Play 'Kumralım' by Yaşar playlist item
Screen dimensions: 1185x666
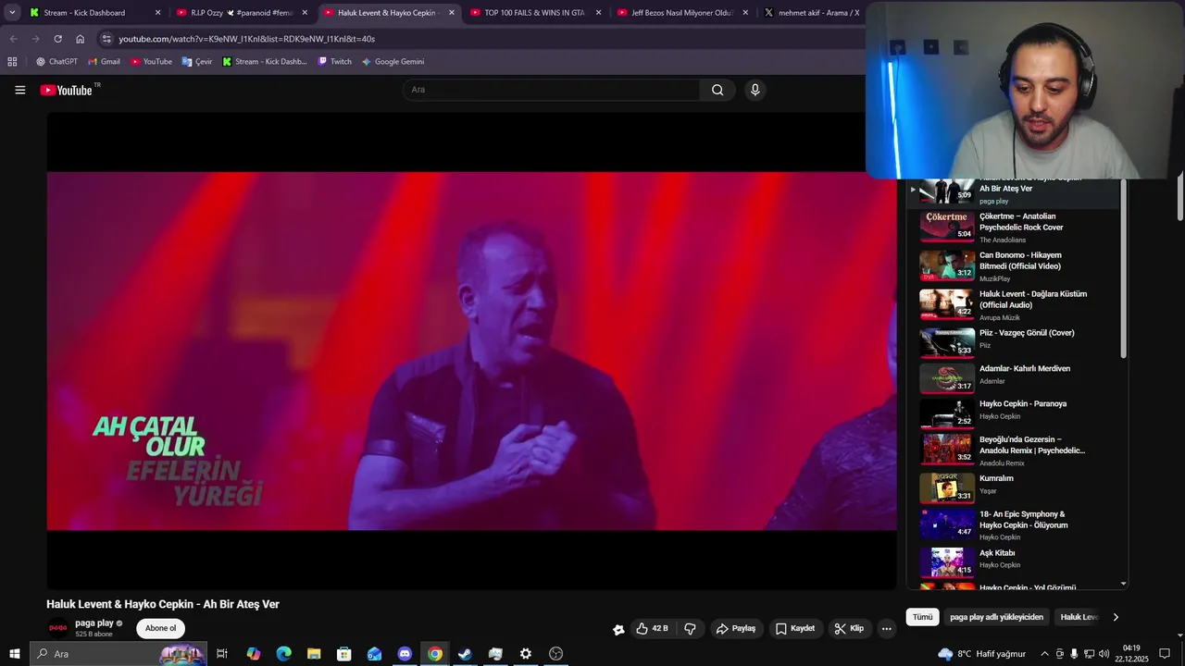click(x=1015, y=487)
